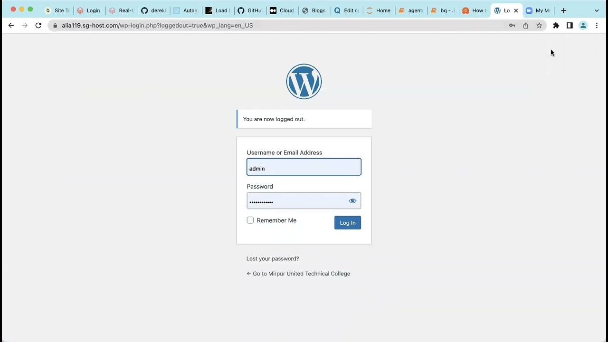
Task: Focus the Username or Email Address field
Action: click(x=304, y=167)
